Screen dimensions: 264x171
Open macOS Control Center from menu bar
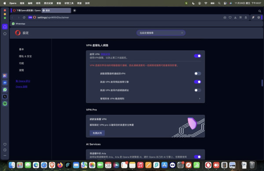point(225,3)
